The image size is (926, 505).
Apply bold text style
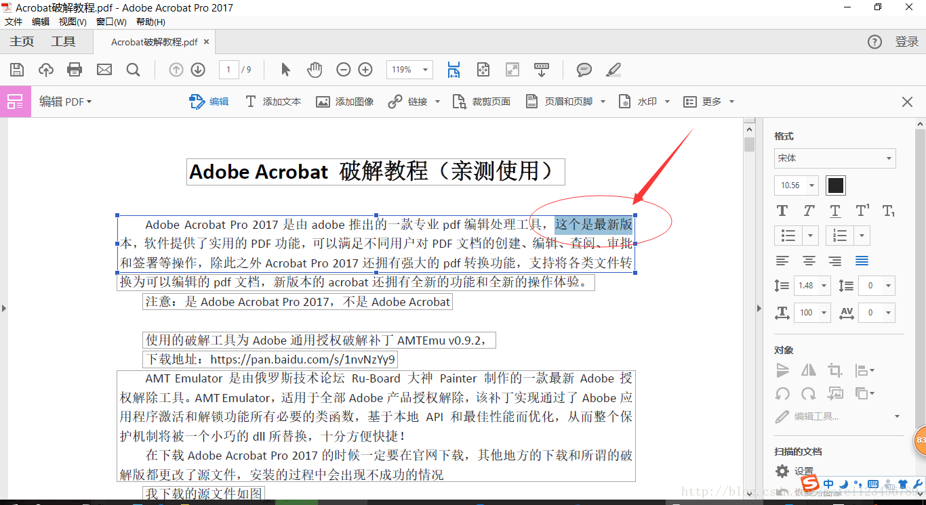tap(782, 211)
